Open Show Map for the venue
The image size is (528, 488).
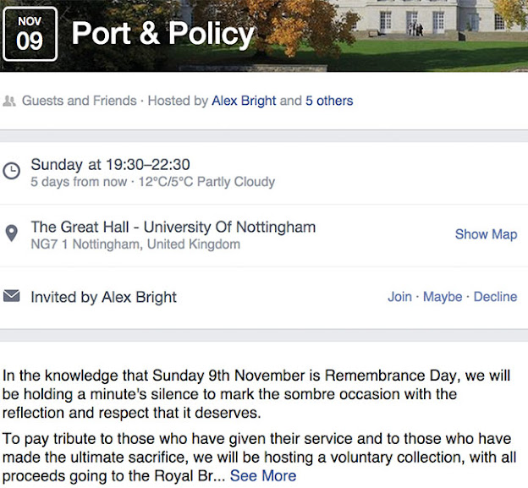(x=486, y=234)
